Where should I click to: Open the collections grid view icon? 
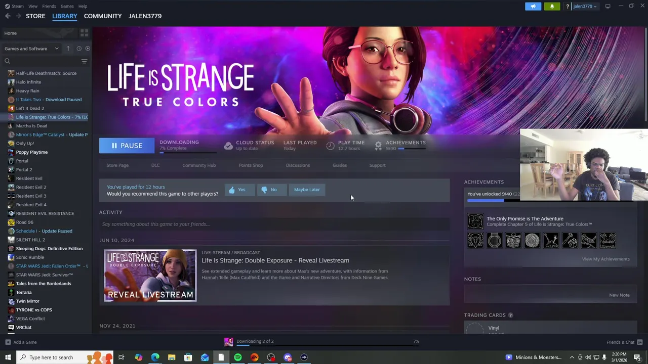tap(84, 33)
